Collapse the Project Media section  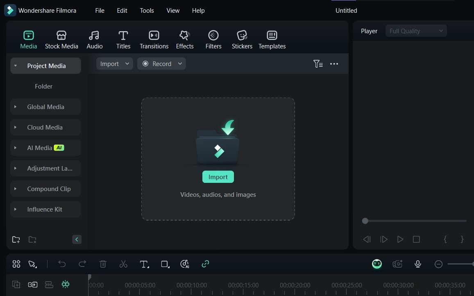16,66
